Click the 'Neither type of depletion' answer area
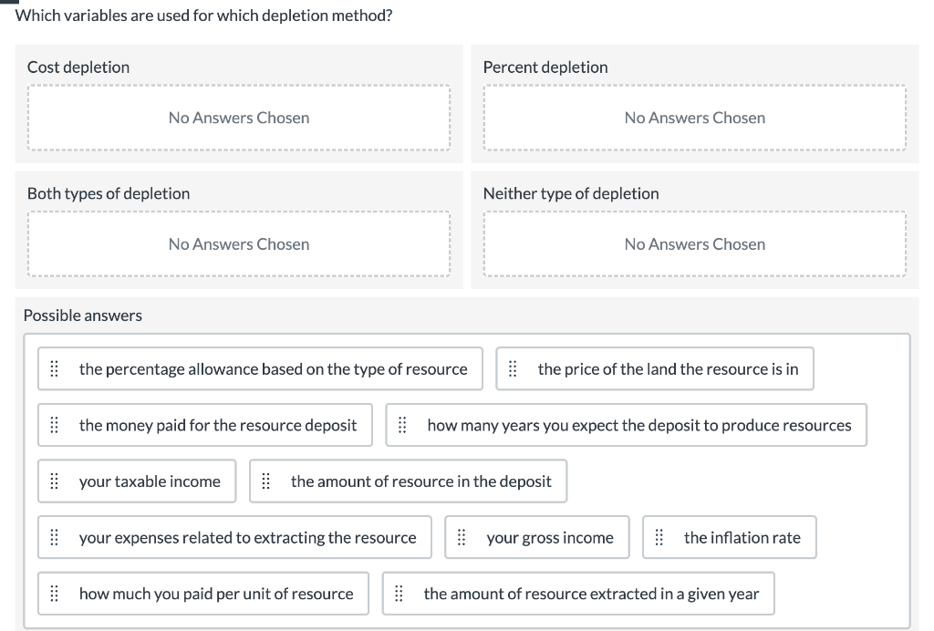Screen dimensions: 934x631 coord(694,243)
